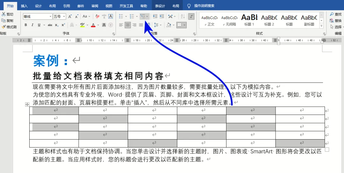
Task: Decrease paragraph indent
Action: coord(155,16)
